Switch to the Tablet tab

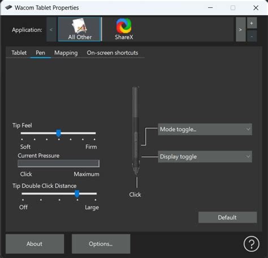pos(19,53)
